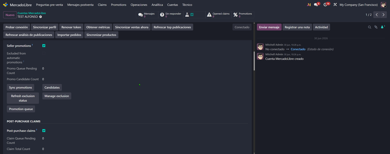Click the Cuentas MercadoLibre breadcrumb link

[32, 13]
